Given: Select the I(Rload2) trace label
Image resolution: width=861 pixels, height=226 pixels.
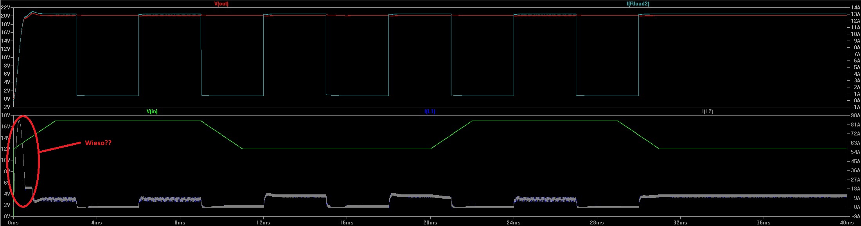Looking at the screenshot, I should 638,4.
